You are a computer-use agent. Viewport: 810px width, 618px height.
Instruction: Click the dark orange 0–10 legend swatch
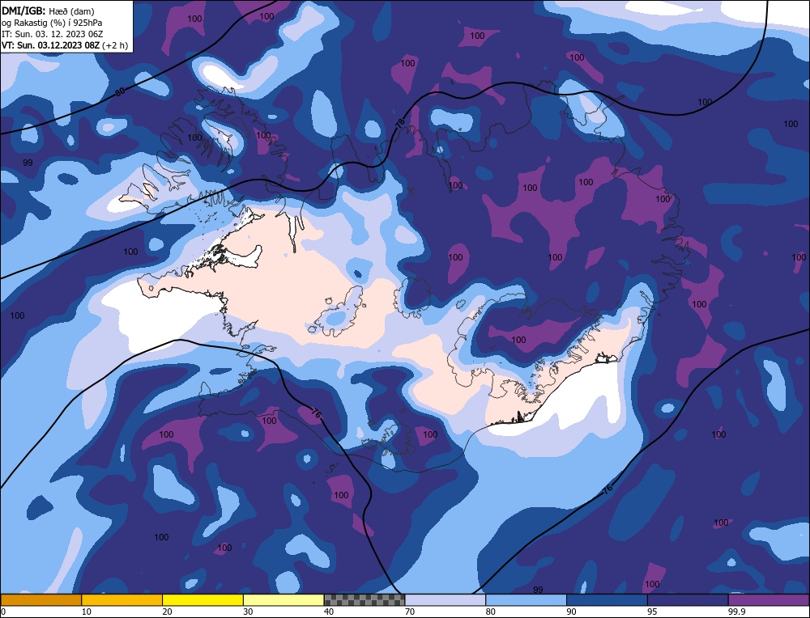[x=40, y=599]
